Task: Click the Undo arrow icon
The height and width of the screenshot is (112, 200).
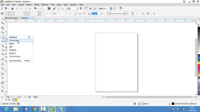Action: pyautogui.click(x=35, y=8)
